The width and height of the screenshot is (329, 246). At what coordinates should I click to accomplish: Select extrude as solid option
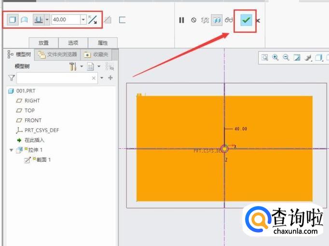point(13,20)
